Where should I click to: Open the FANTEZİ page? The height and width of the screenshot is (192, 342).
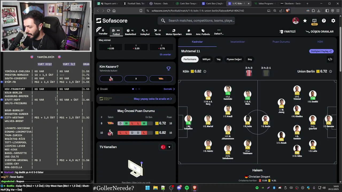click(x=287, y=31)
